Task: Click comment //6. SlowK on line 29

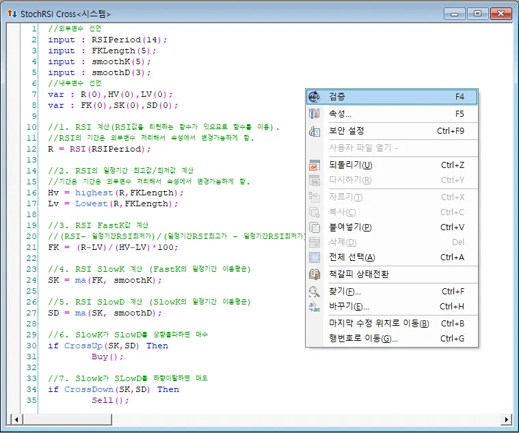Action: [128, 335]
